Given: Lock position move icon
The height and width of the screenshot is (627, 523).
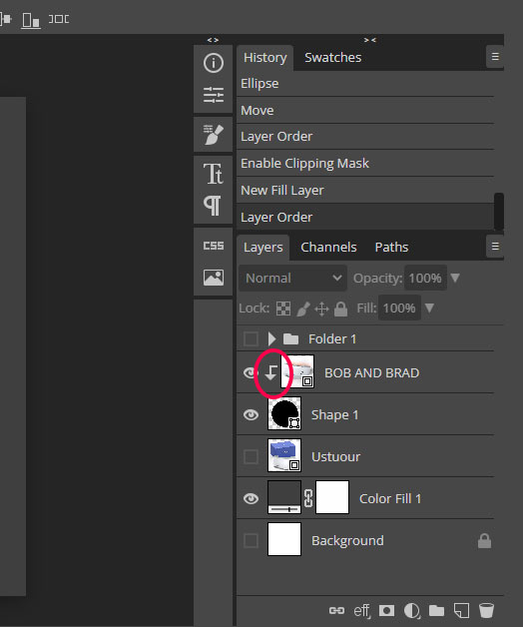Looking at the screenshot, I should 321,310.
